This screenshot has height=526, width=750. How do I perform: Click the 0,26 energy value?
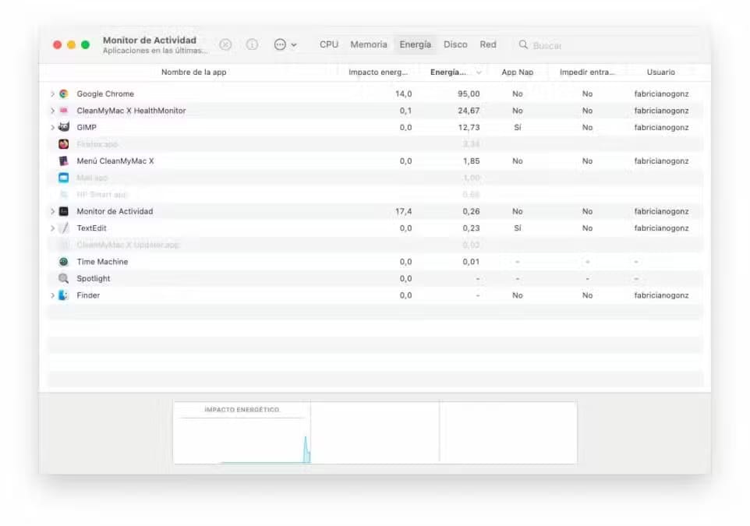[471, 211]
